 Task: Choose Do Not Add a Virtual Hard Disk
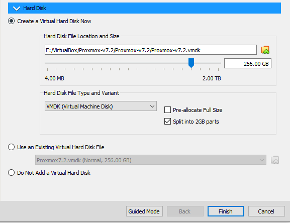tap(11, 173)
